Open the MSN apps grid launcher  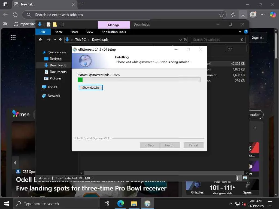pyautogui.click(x=13, y=37)
